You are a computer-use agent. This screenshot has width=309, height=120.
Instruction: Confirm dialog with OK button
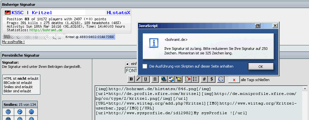(x=261, y=67)
